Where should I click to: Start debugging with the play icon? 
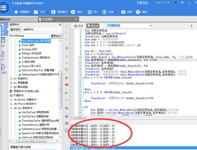(73, 12)
